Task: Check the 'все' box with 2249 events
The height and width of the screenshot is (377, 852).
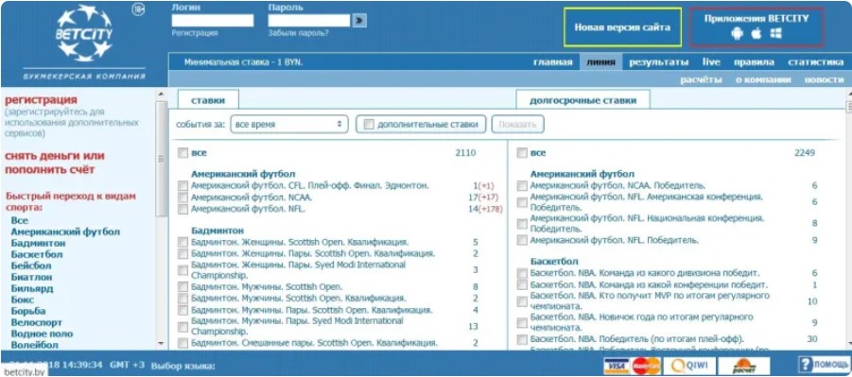Action: pos(522,153)
